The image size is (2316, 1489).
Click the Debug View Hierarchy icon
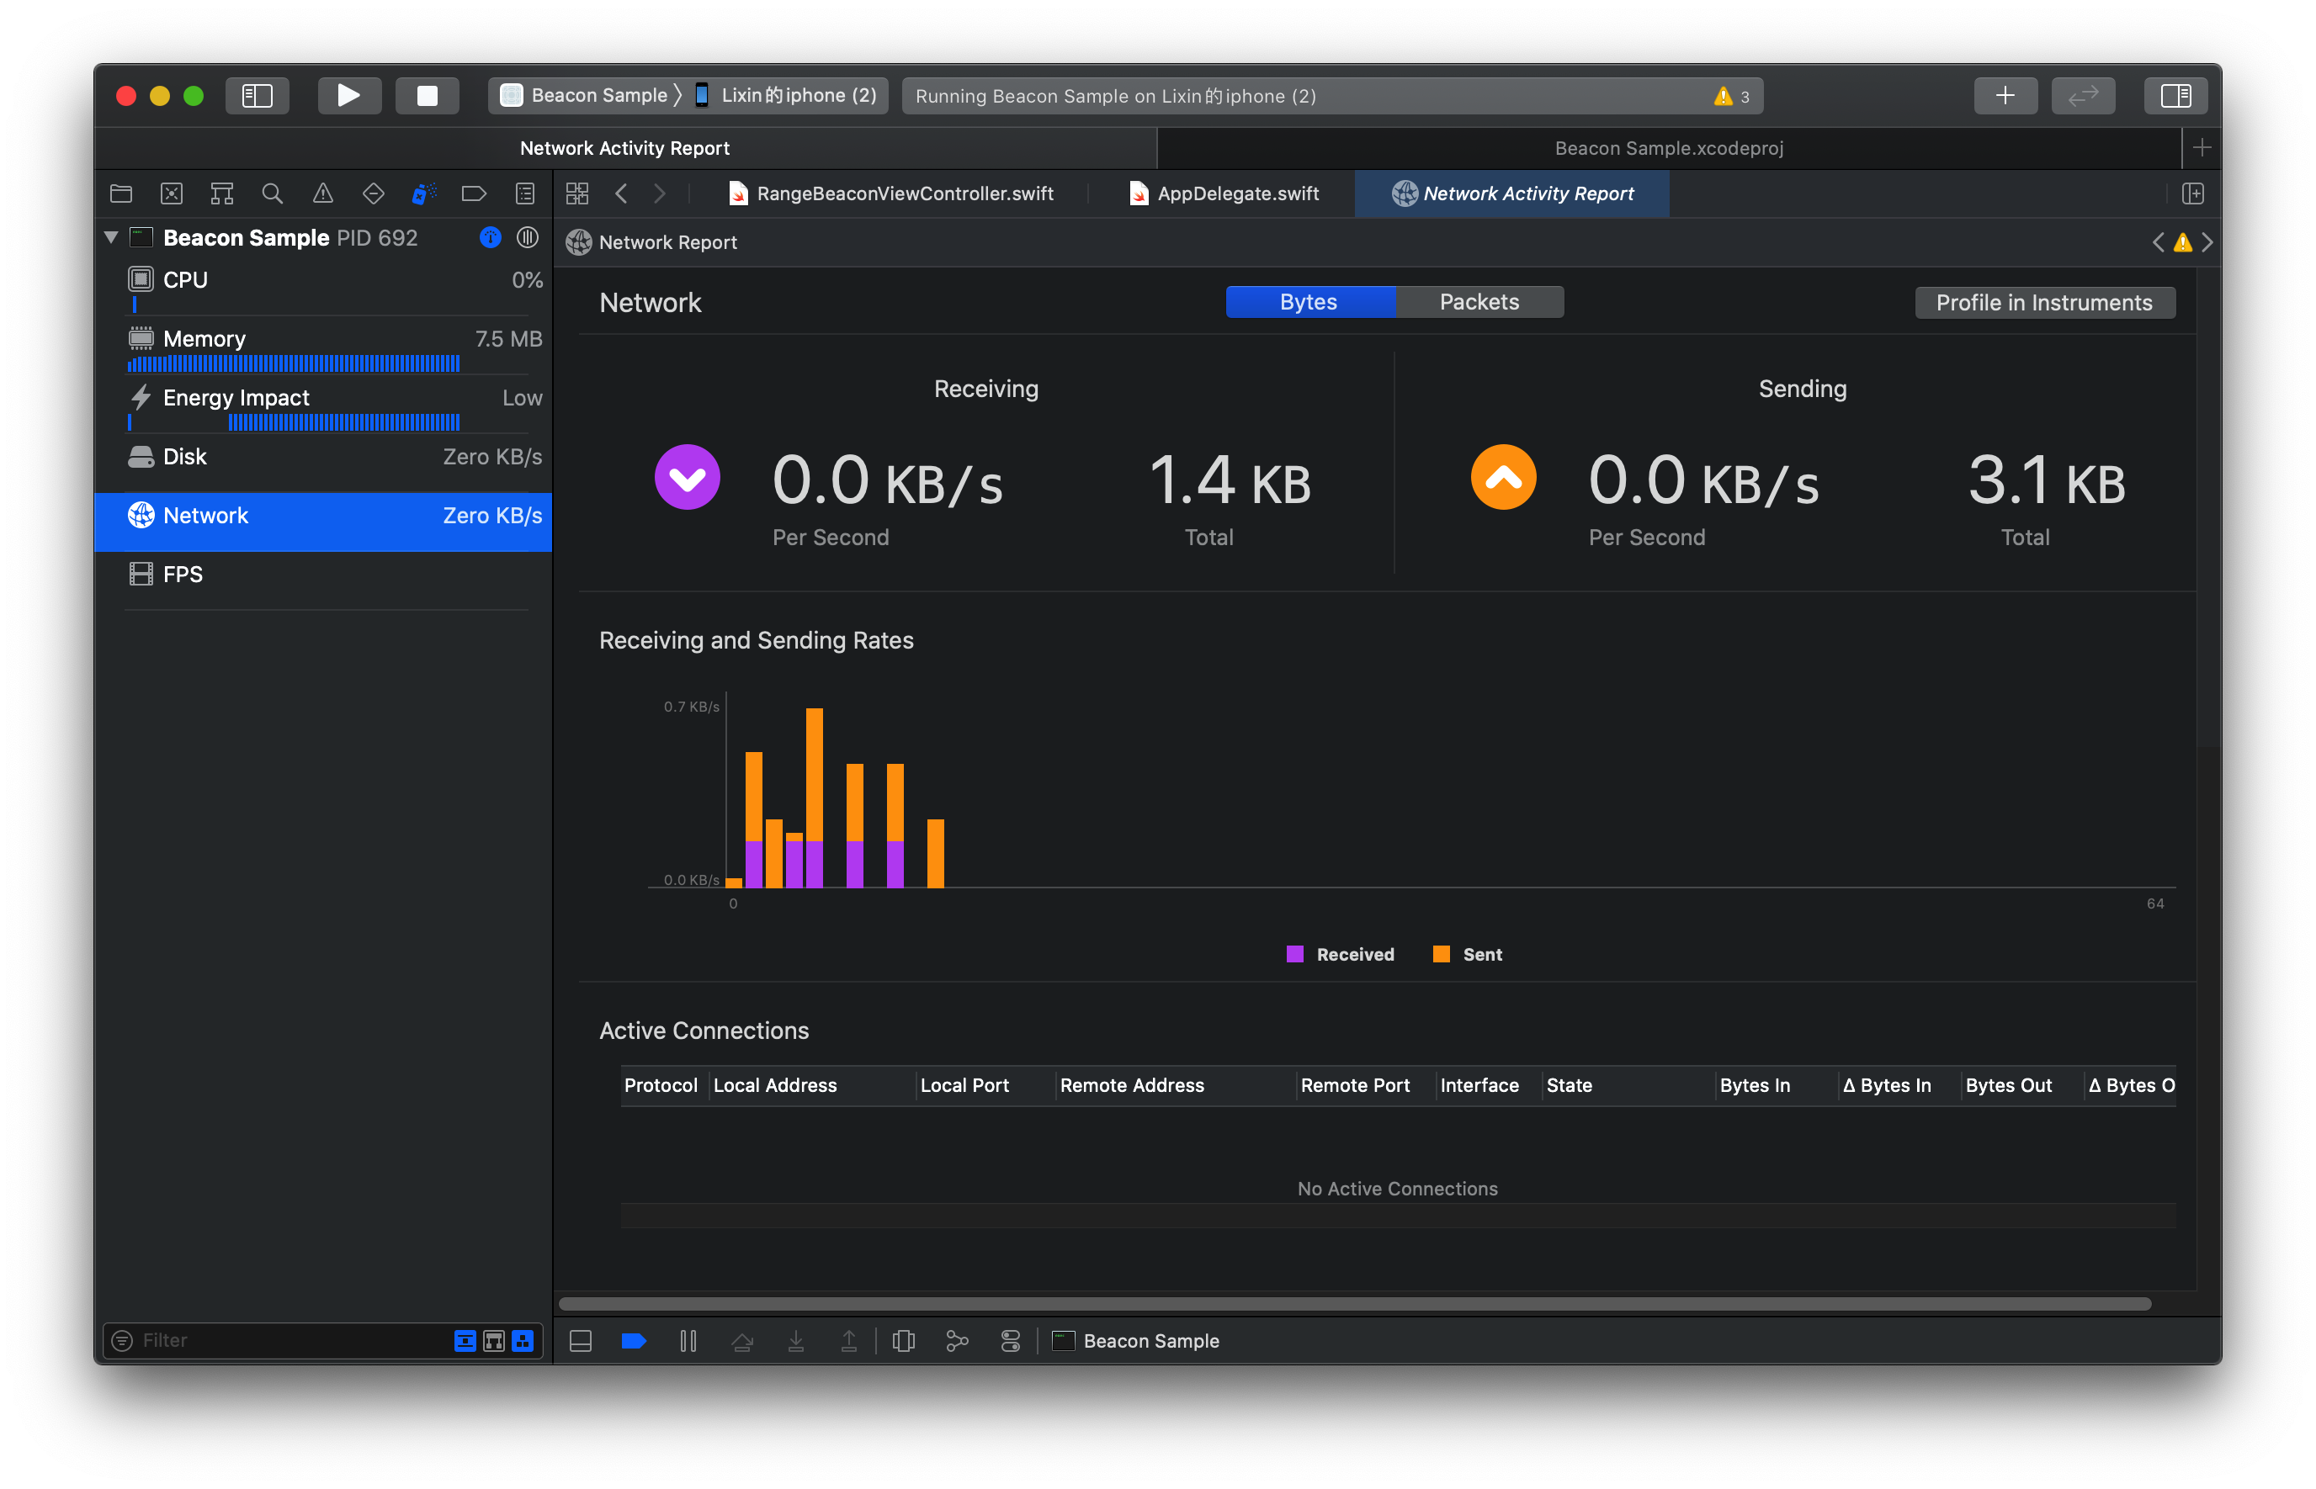[903, 1341]
